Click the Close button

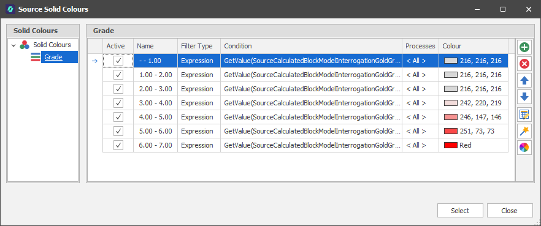click(509, 211)
